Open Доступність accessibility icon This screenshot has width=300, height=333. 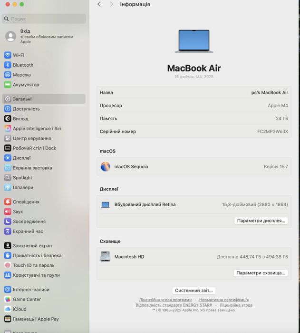8,109
